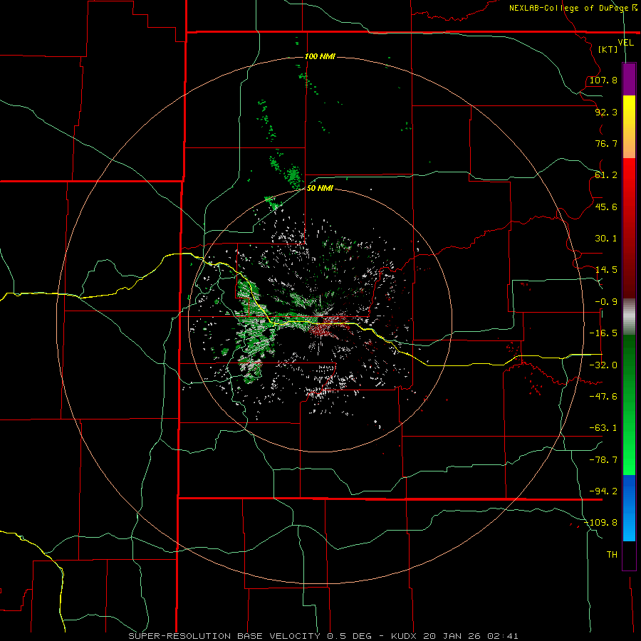Click the SUPER-RESOLUTION BASE VELOCITY caption text

click(x=224, y=636)
